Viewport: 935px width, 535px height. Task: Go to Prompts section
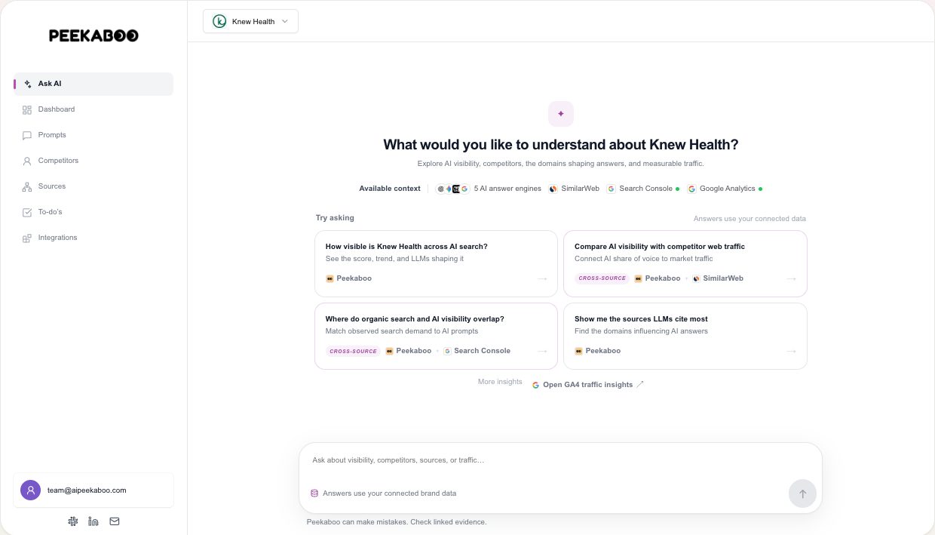click(93, 135)
